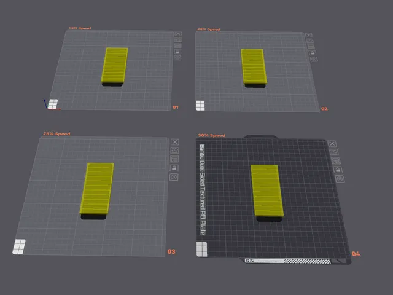The height and width of the screenshot is (295, 393).
Task: Remove plate 03 with its X icon
Action: [175, 142]
